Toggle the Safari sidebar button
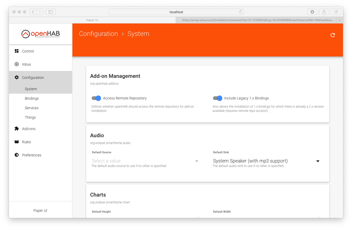Viewport: 352px width, 229px height. click(x=50, y=12)
